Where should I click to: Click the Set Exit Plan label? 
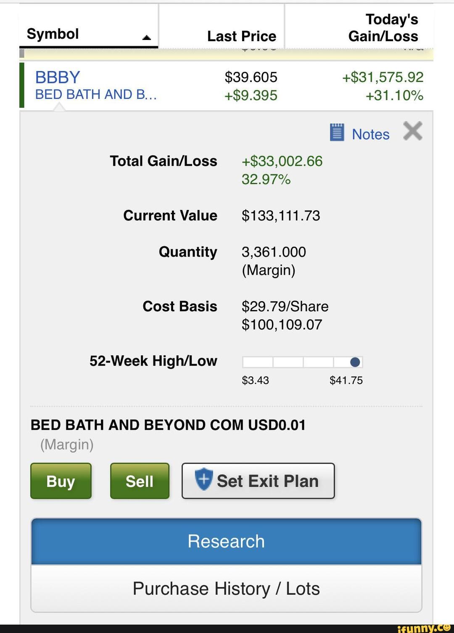268,481
